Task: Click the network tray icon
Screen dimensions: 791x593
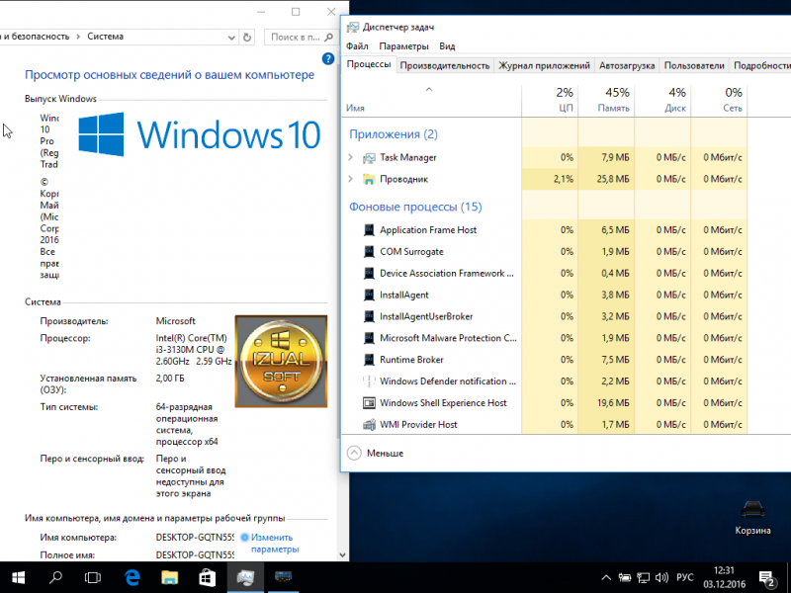Action: coord(643,578)
